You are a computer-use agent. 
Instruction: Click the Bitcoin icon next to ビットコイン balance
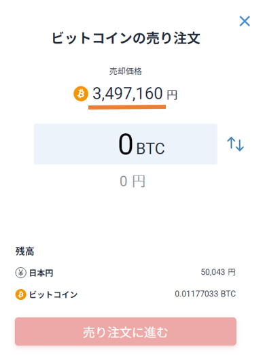pos(21,294)
